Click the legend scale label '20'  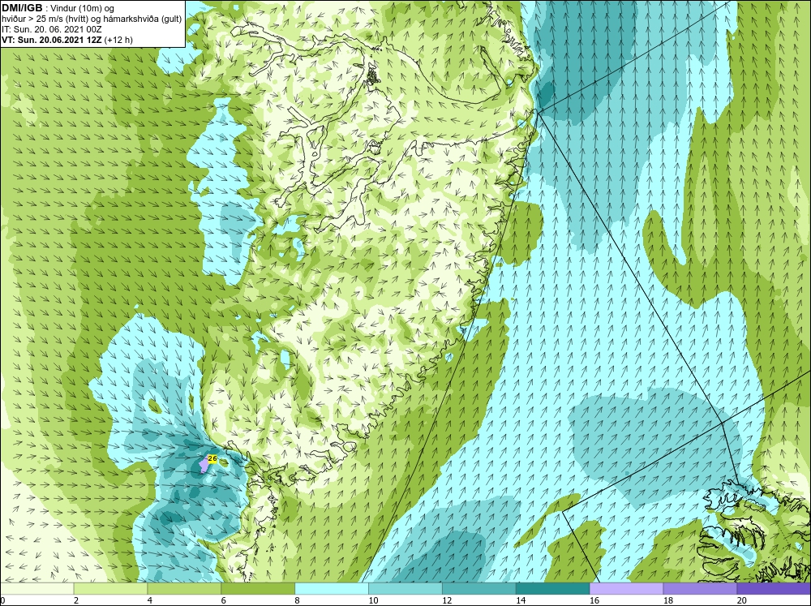point(742,600)
